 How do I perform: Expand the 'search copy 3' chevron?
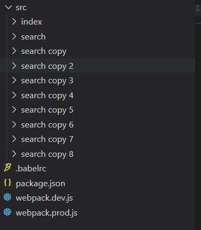(x=14, y=81)
